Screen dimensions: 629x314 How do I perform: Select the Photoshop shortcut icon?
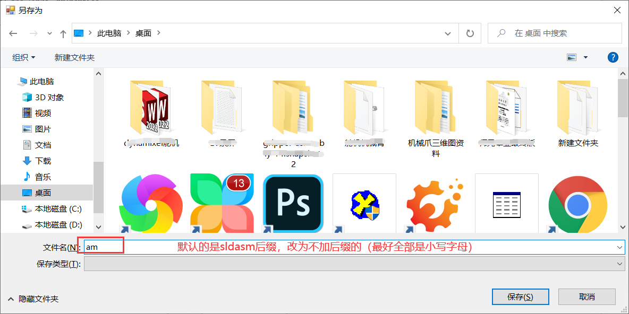[x=293, y=203]
